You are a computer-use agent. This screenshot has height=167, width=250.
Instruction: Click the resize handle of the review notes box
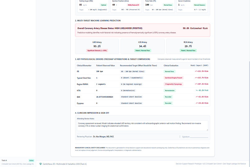[207, 130]
